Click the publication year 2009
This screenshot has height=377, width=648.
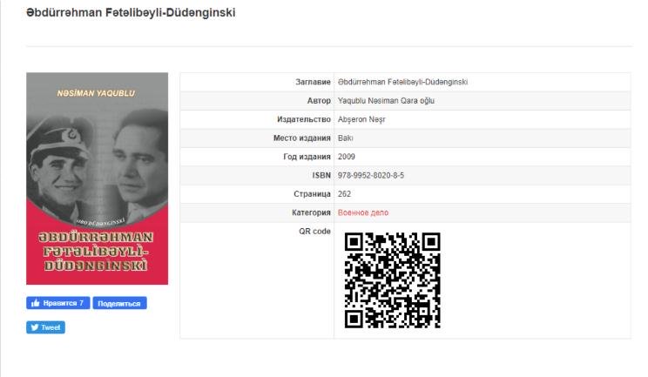point(347,157)
